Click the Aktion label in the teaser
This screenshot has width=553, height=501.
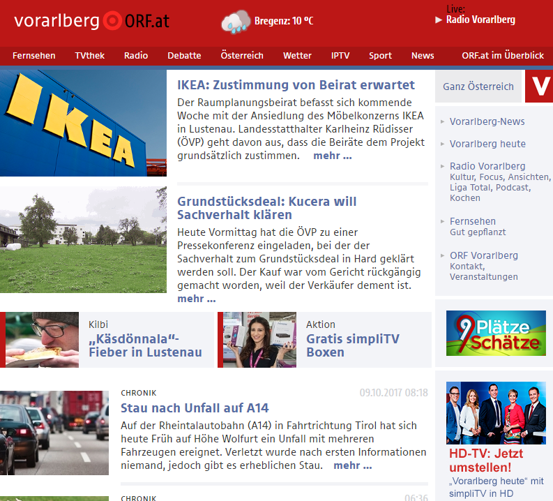click(321, 324)
